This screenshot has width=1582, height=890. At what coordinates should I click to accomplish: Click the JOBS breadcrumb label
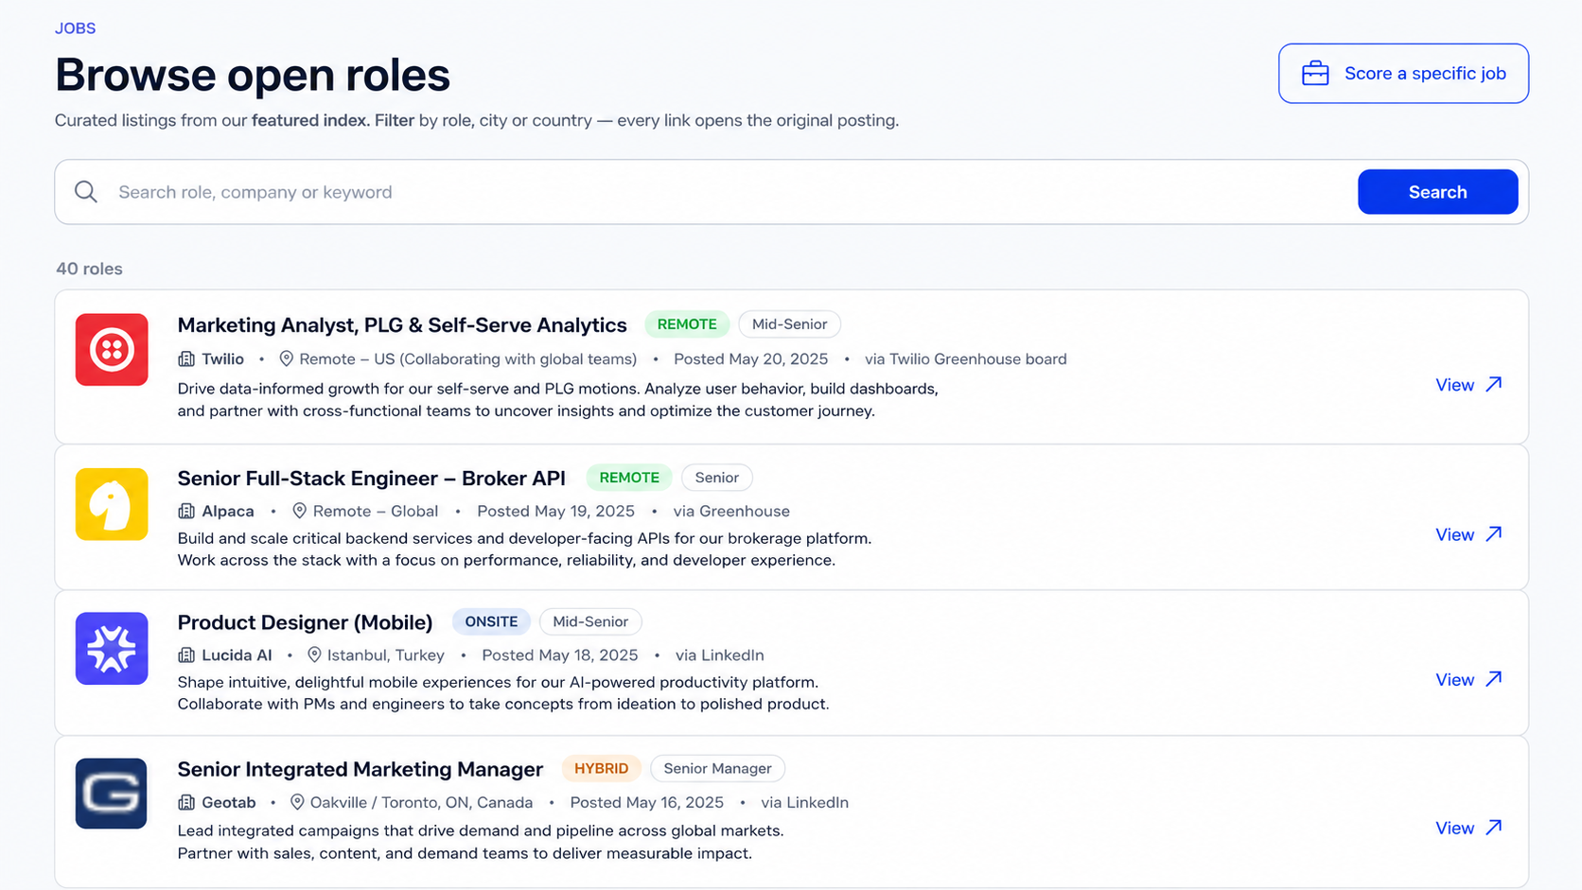coord(75,28)
